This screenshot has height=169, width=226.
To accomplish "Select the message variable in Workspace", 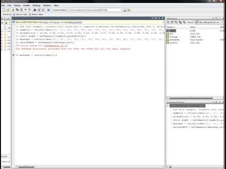I will coord(173,37).
